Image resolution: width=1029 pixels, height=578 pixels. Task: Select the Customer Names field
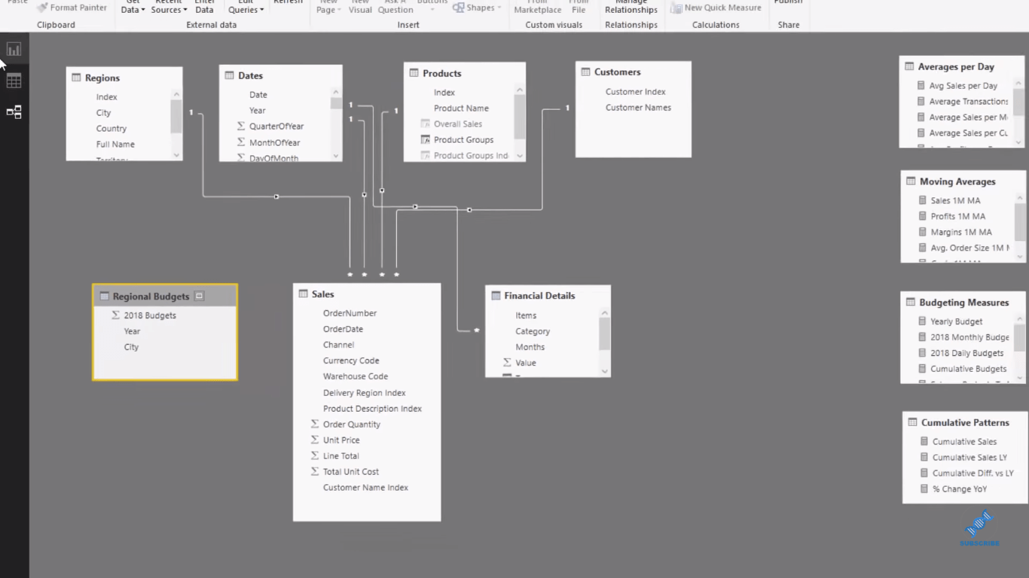(638, 108)
